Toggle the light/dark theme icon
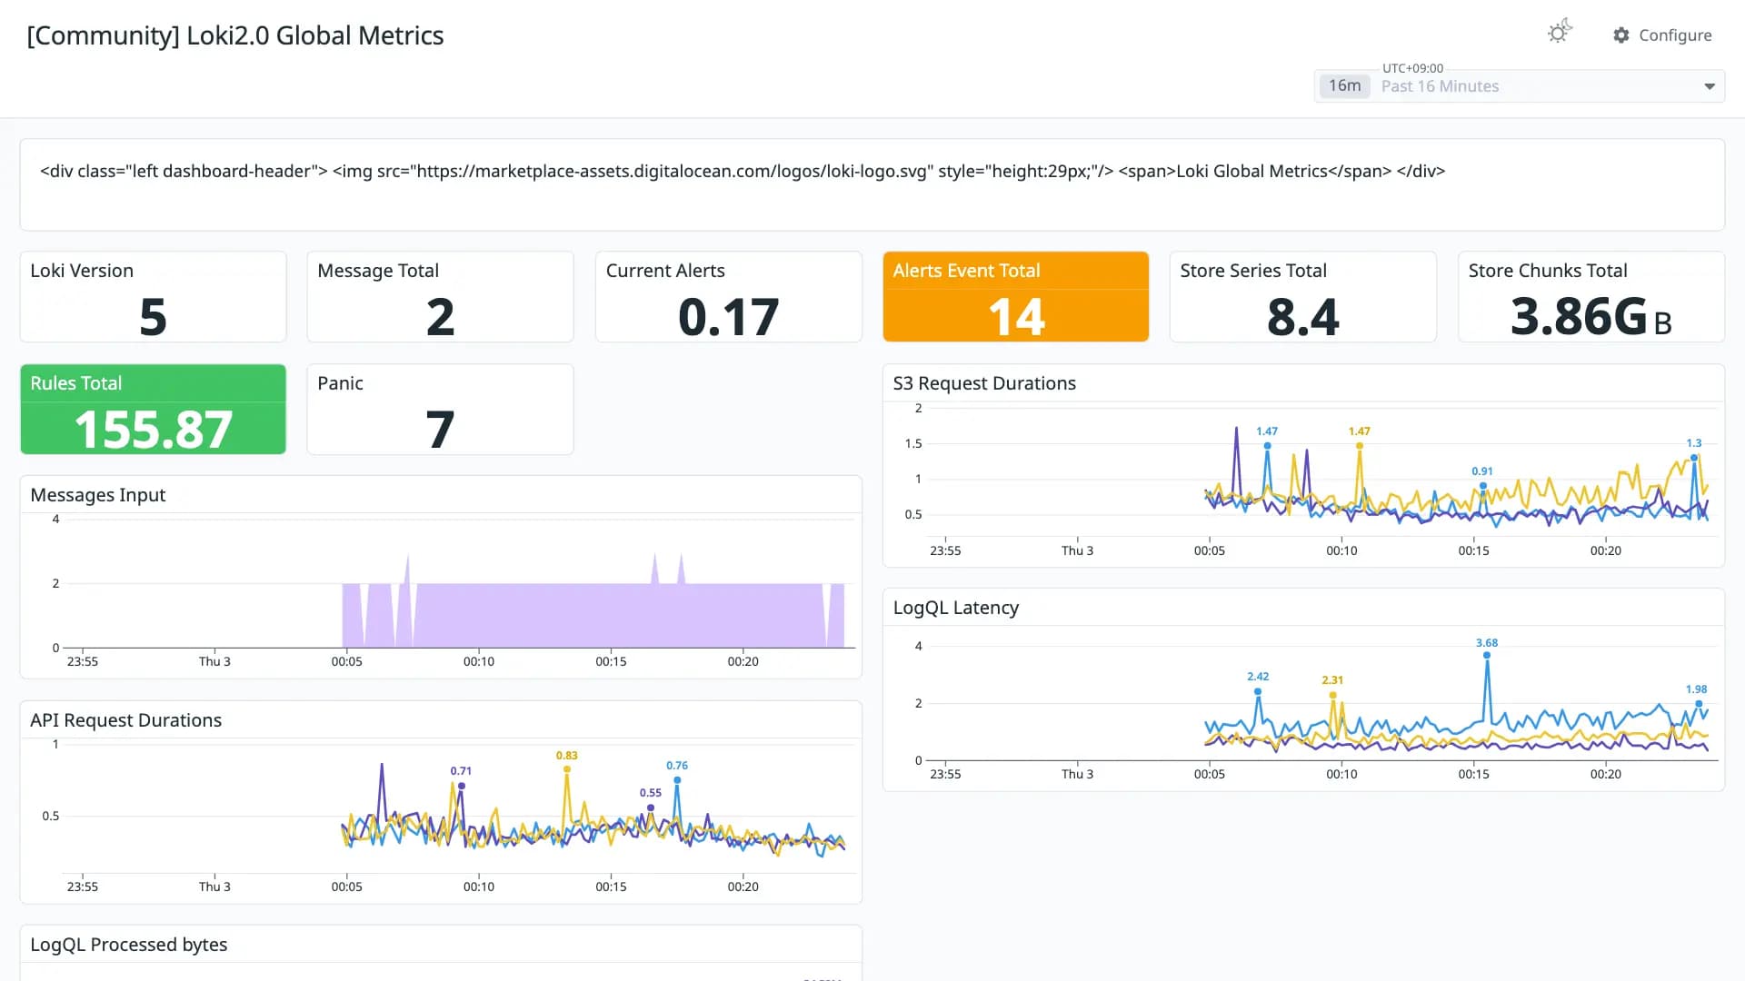Screen dimensions: 1745x981 (1560, 33)
